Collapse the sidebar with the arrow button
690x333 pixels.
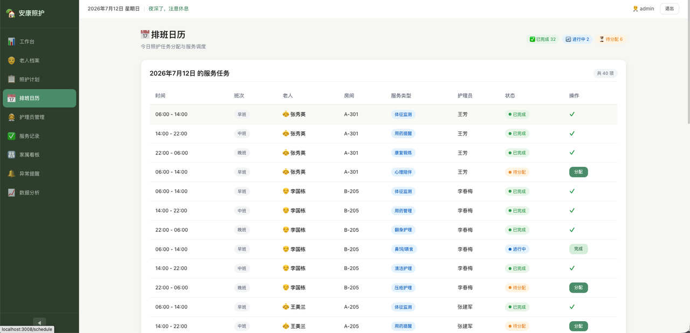(x=39, y=323)
